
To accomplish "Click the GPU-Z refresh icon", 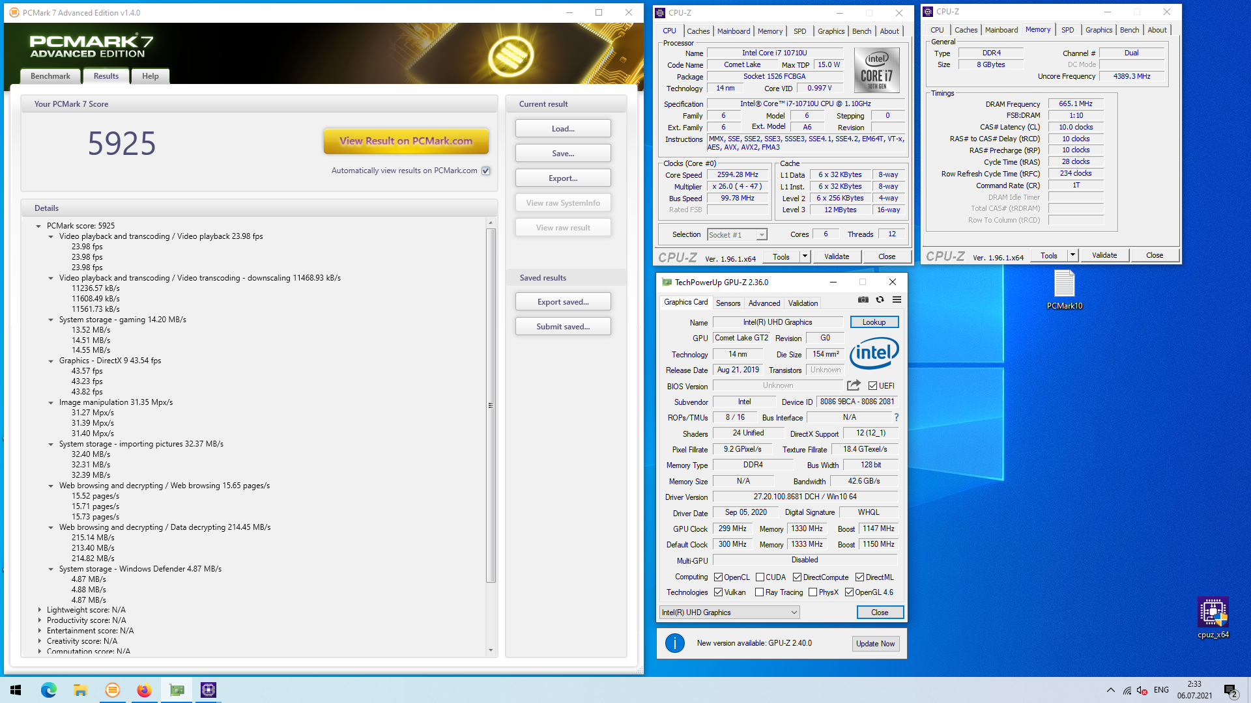I will point(880,300).
